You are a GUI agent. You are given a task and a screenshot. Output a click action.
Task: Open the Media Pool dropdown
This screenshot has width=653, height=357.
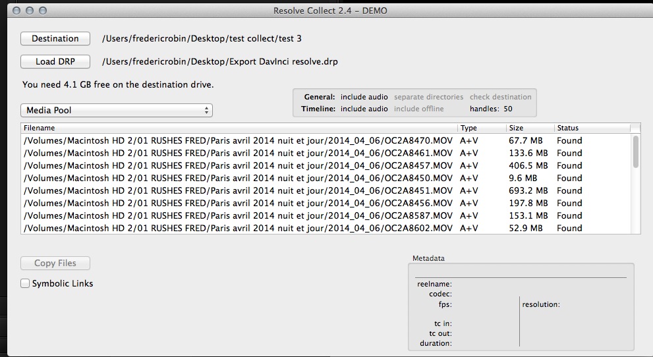coord(116,111)
